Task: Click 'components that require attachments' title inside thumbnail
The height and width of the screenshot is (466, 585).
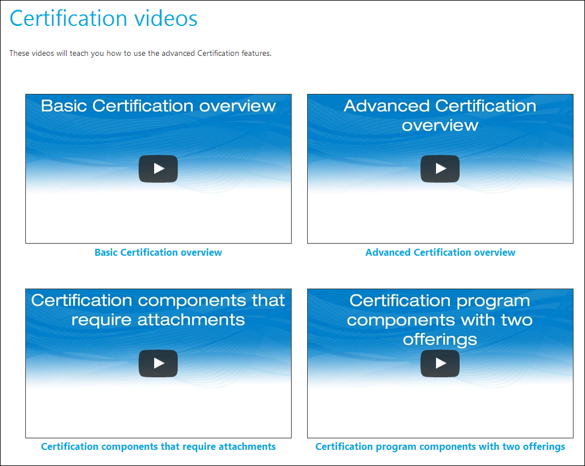Action: [x=158, y=310]
